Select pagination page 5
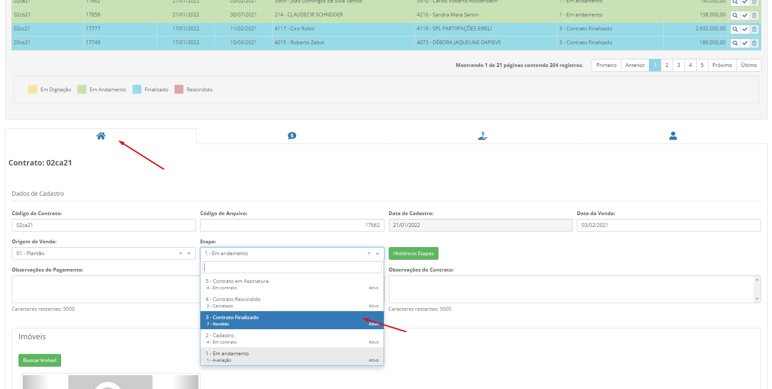Screen dimensions: 772x389 [x=702, y=65]
